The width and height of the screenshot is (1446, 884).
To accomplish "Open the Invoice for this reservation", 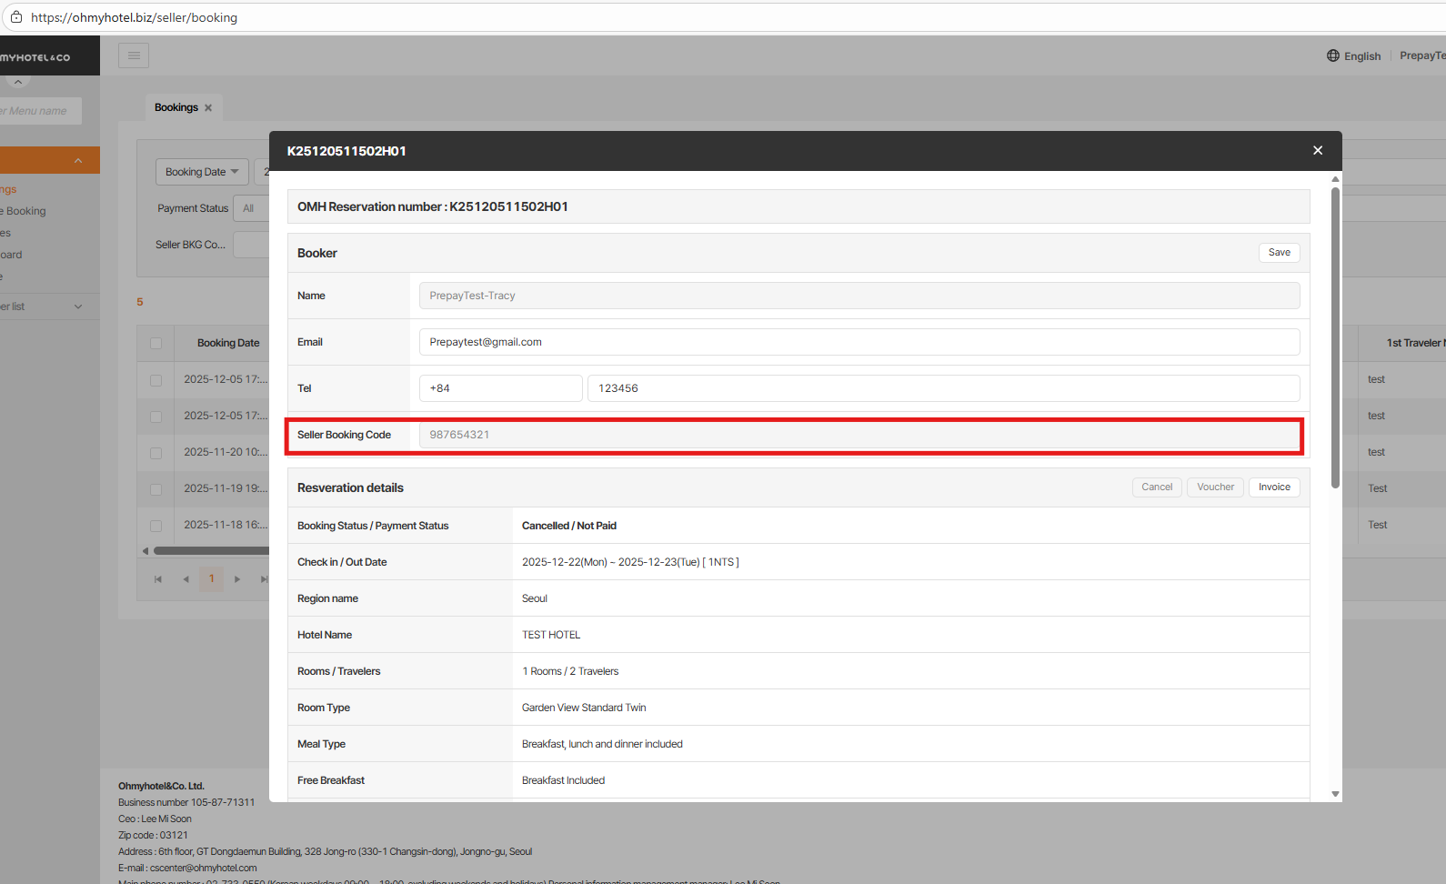I will (x=1274, y=487).
